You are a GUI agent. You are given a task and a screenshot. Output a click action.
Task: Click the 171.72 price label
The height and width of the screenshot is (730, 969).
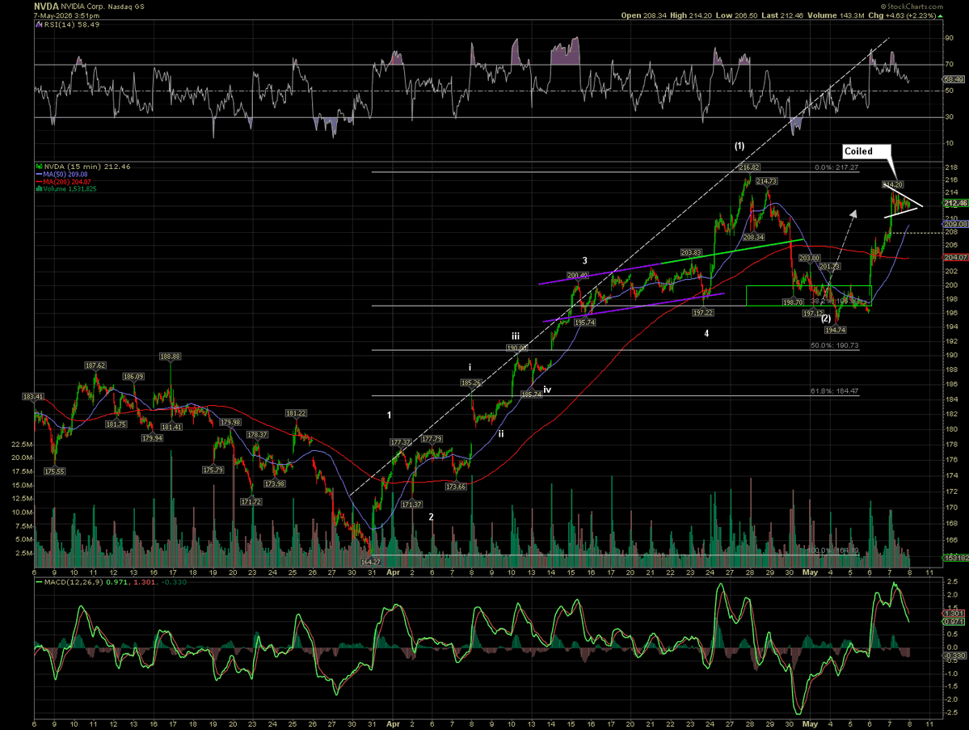(x=251, y=502)
